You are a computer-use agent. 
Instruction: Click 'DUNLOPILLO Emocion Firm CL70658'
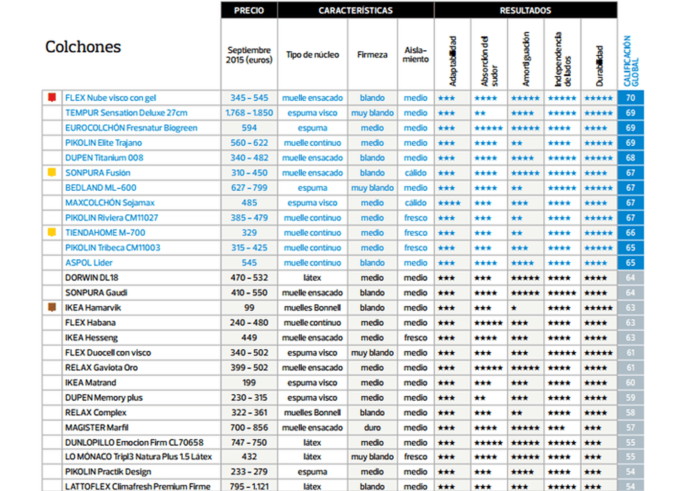coord(134,443)
